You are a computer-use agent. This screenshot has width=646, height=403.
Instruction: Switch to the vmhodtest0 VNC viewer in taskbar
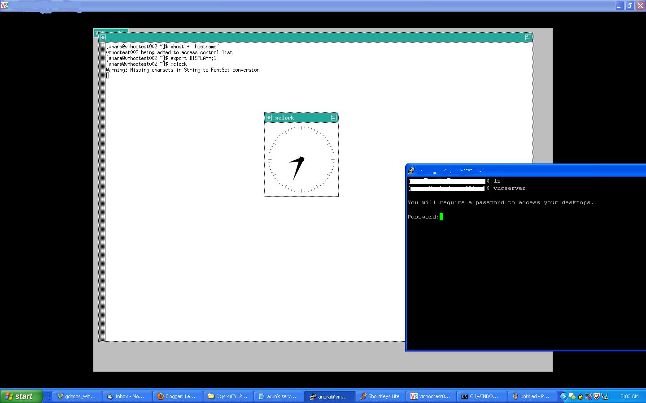click(430, 396)
